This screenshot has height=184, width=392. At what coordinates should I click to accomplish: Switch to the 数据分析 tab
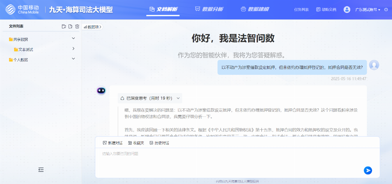(x=209, y=9)
